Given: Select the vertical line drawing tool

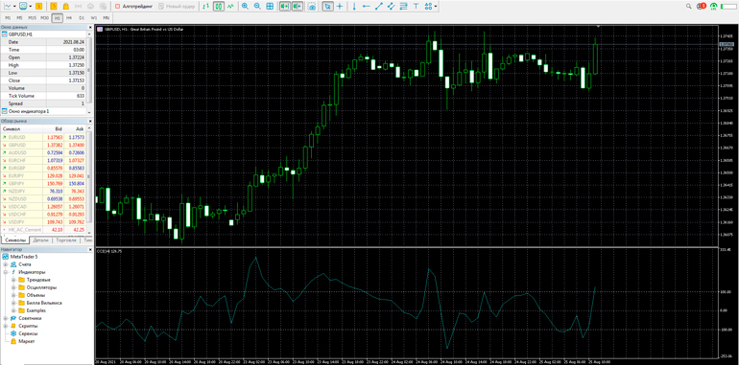Looking at the screenshot, I should coord(354,7).
